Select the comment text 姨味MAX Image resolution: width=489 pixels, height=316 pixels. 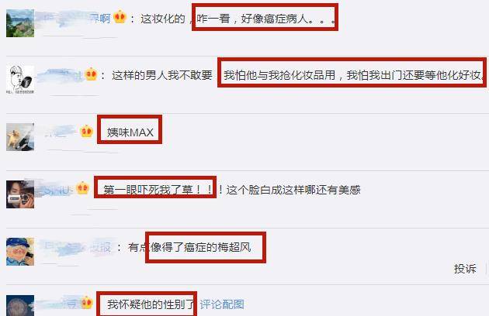point(130,132)
